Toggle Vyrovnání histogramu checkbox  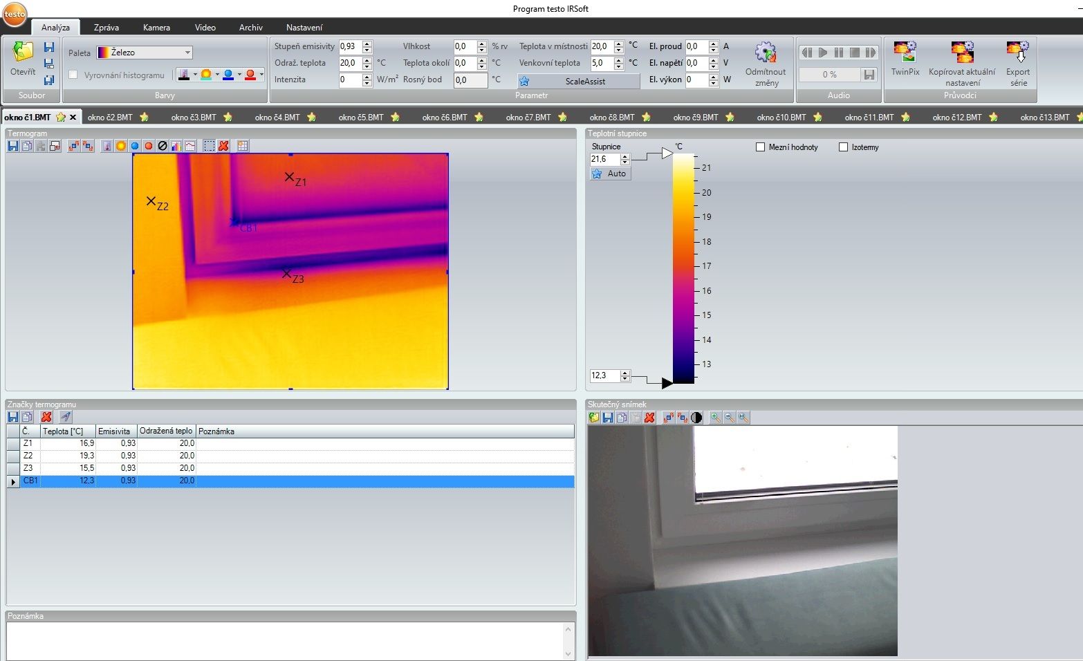coord(73,75)
